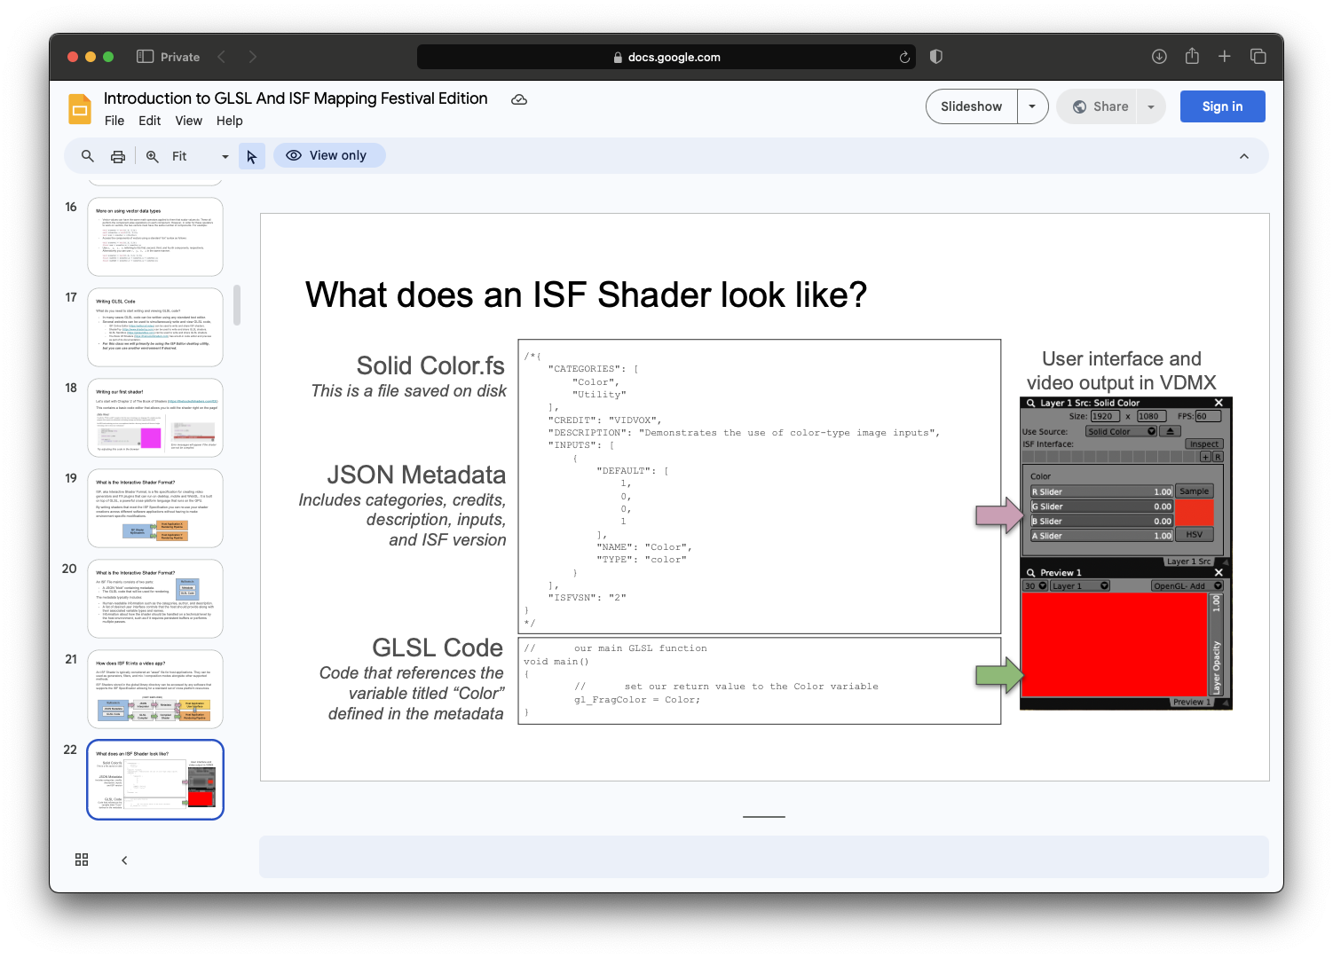Image resolution: width=1333 pixels, height=958 pixels.
Task: Go forward with the browser forward arrow
Action: 253,57
